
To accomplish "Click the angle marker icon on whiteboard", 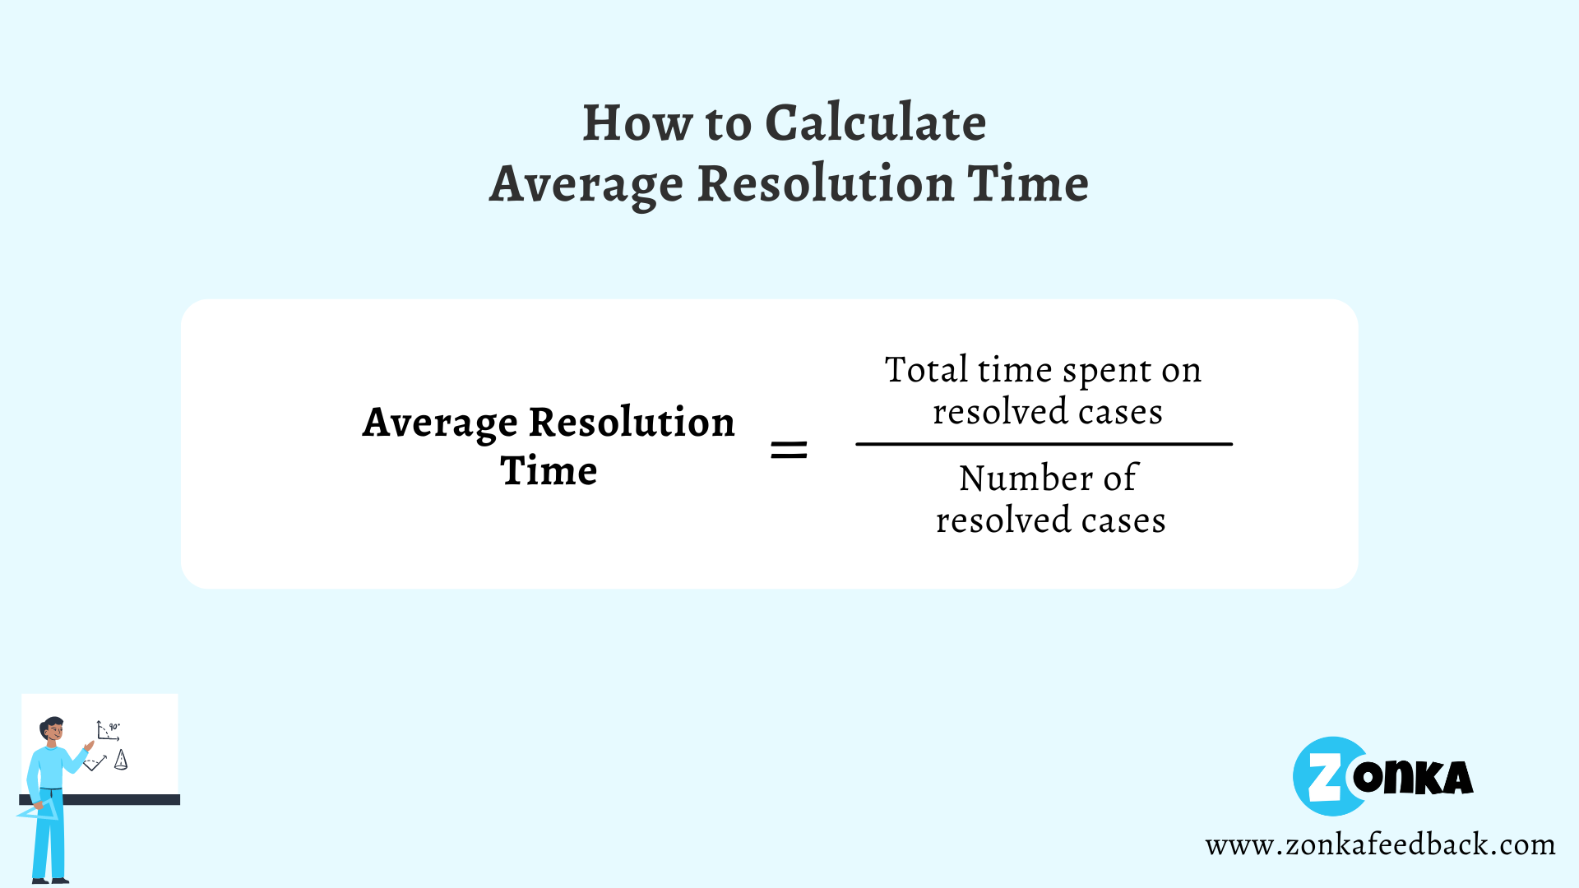I will 109,728.
